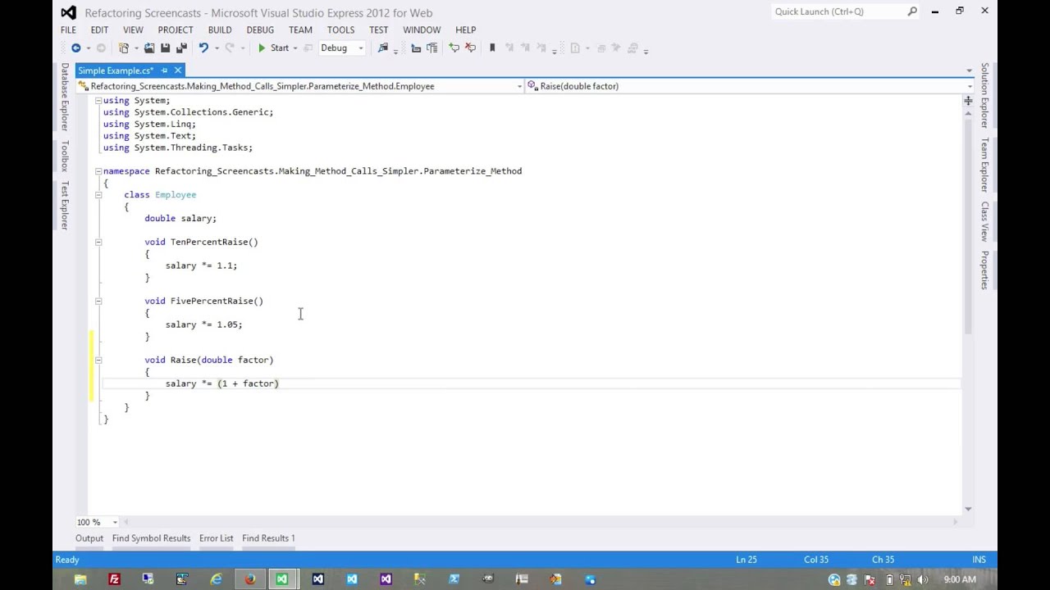Open the Debug configuration dropdown
The width and height of the screenshot is (1050, 590).
tap(341, 48)
